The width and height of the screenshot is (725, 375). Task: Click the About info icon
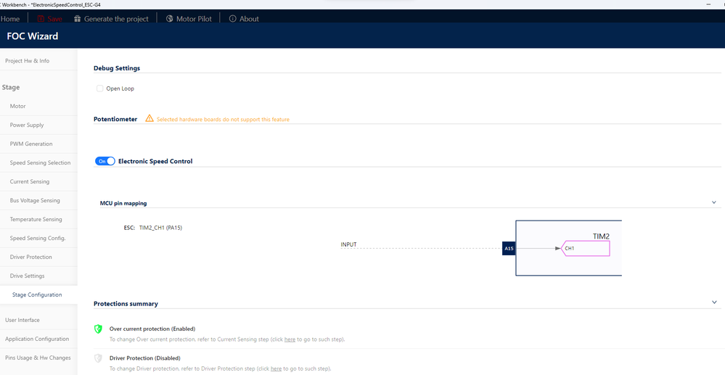click(x=232, y=19)
